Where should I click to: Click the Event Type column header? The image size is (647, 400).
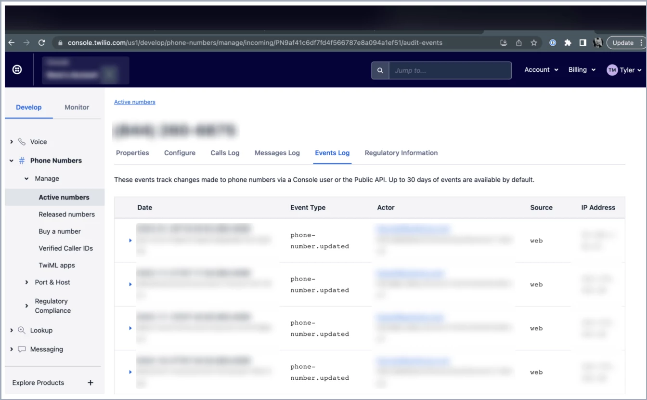click(308, 208)
